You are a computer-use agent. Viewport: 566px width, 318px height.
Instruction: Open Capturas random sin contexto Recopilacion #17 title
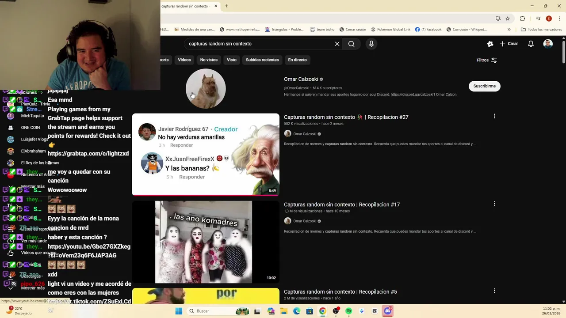point(342,204)
